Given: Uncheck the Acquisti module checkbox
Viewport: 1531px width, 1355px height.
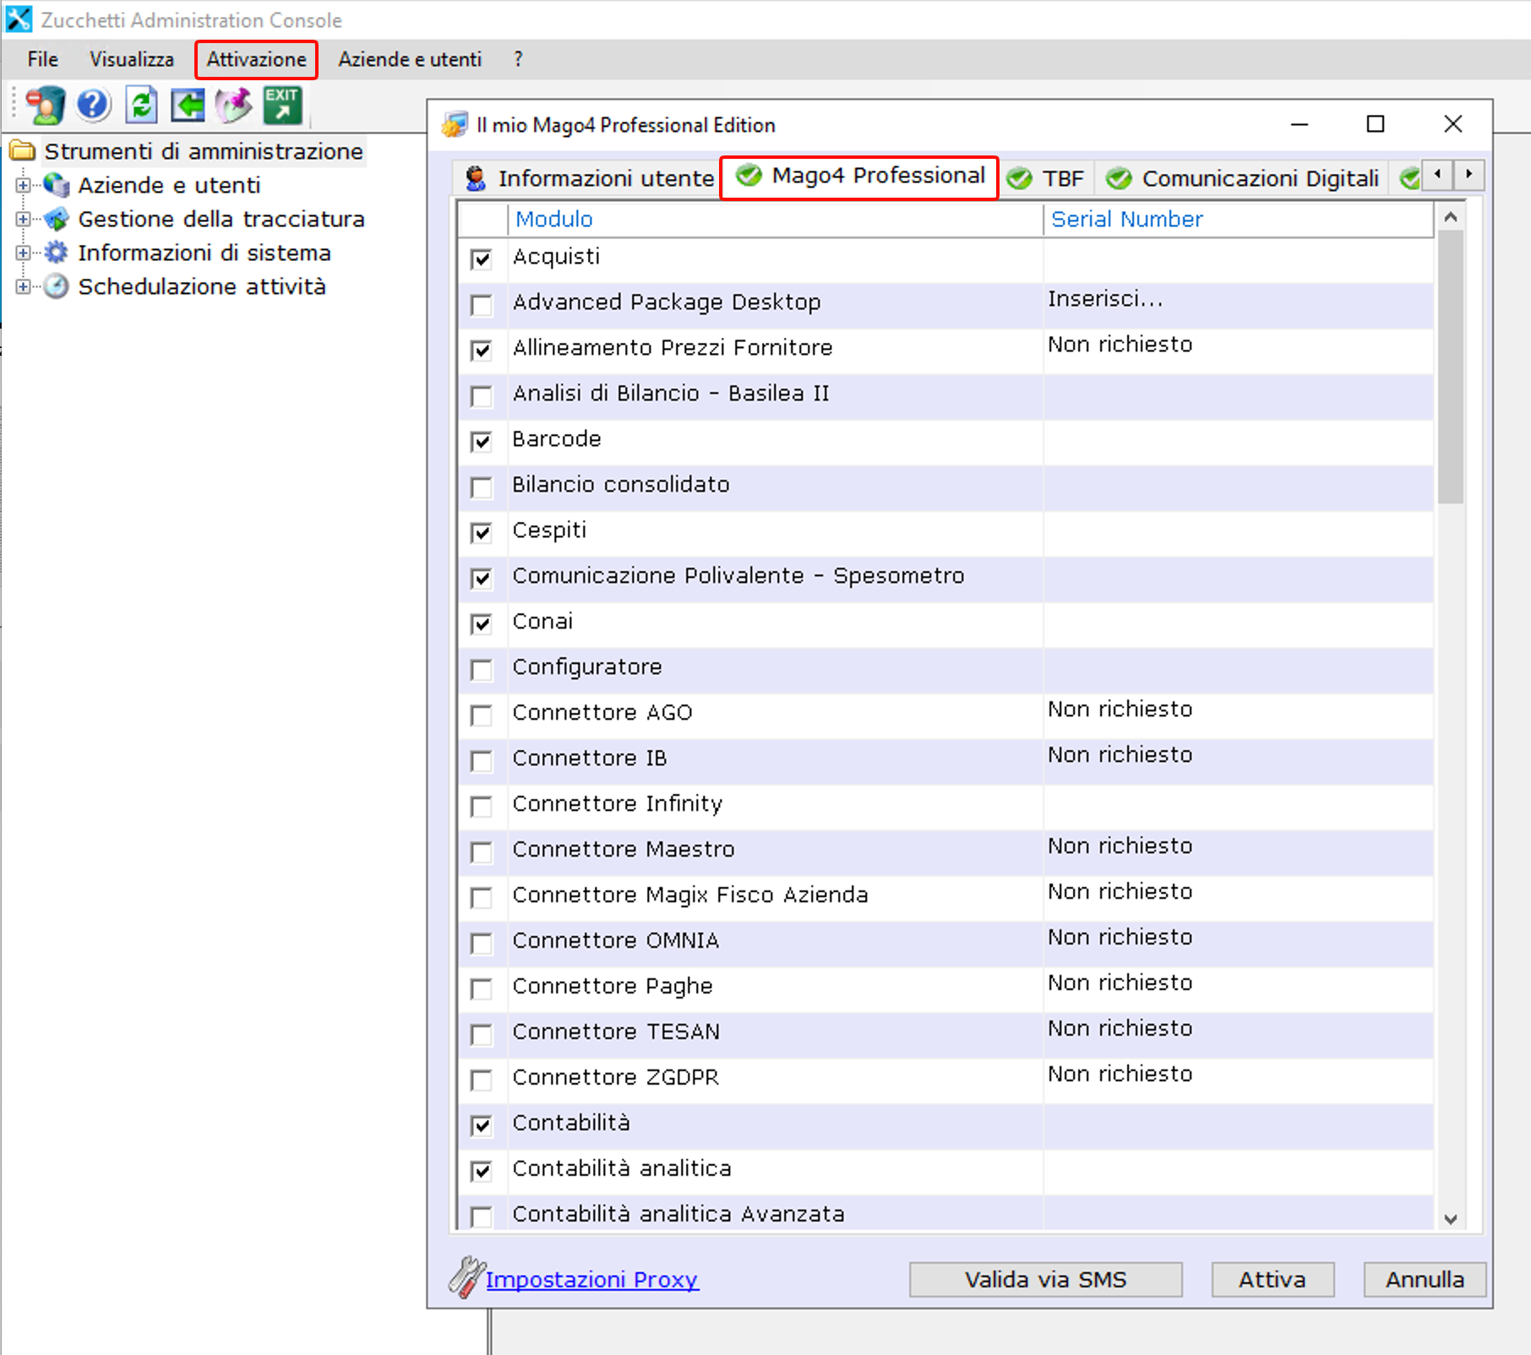Looking at the screenshot, I should 482,258.
